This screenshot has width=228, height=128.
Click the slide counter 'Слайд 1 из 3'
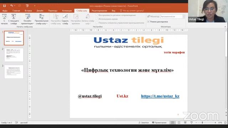point(6,123)
